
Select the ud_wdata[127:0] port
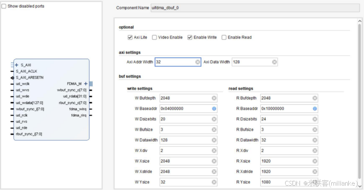[x=30, y=103]
